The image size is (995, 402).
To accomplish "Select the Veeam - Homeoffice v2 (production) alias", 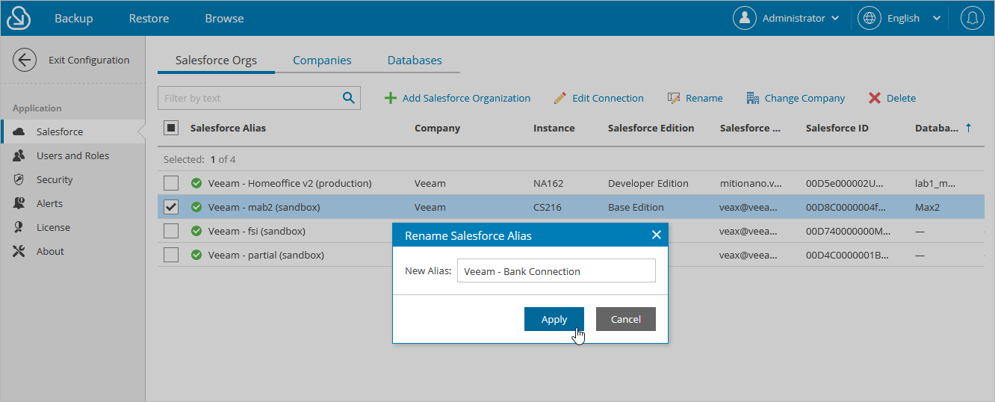I will click(289, 183).
